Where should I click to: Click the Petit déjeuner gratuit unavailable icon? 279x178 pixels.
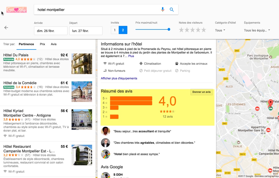141,70
